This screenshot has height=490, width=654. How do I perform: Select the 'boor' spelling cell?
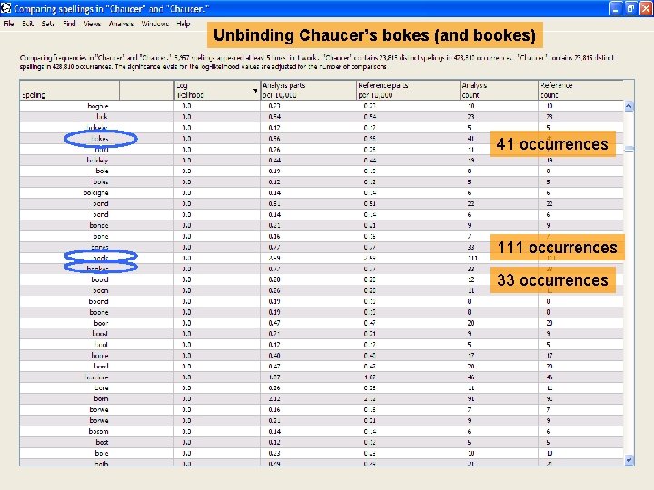tap(102, 323)
